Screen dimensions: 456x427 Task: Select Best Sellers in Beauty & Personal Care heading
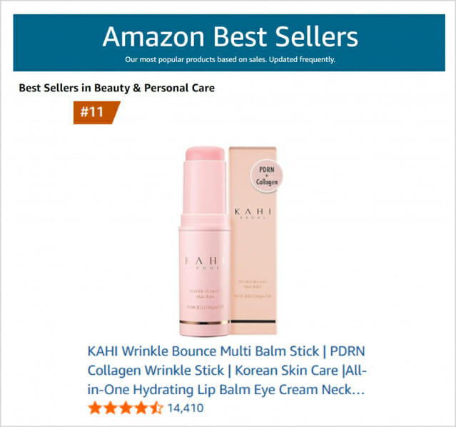click(x=116, y=88)
